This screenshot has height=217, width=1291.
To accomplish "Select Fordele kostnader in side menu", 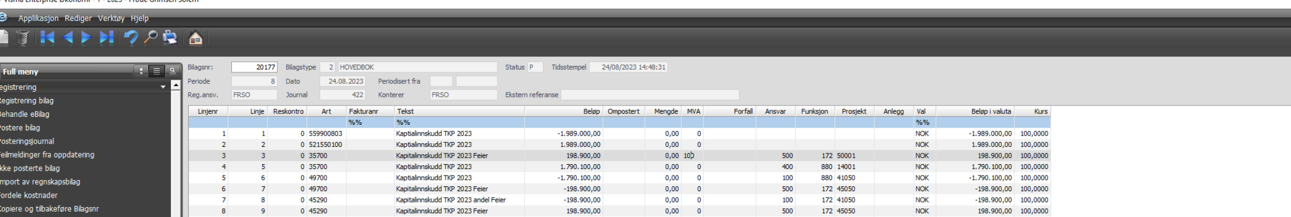I will pos(29,195).
